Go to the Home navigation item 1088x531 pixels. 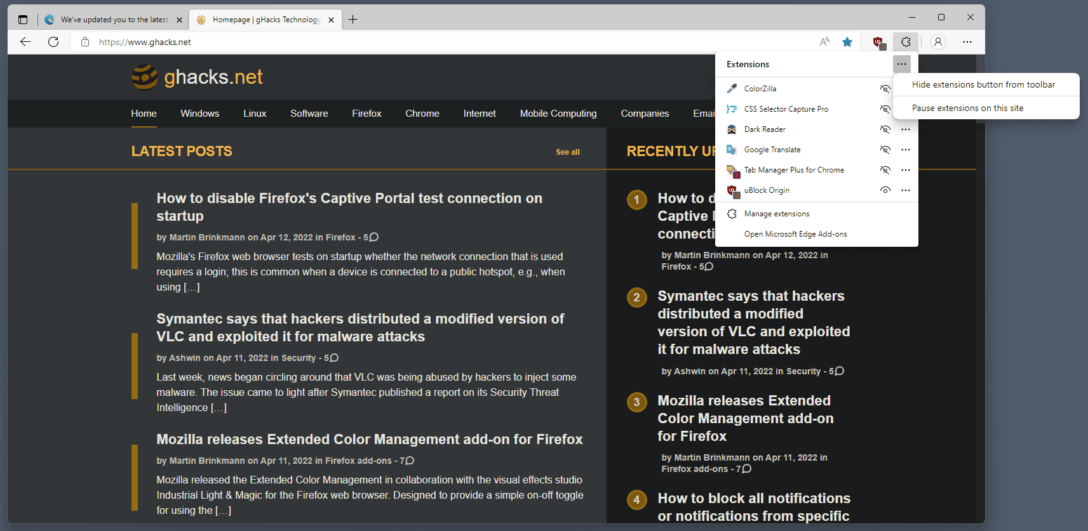[x=144, y=114]
